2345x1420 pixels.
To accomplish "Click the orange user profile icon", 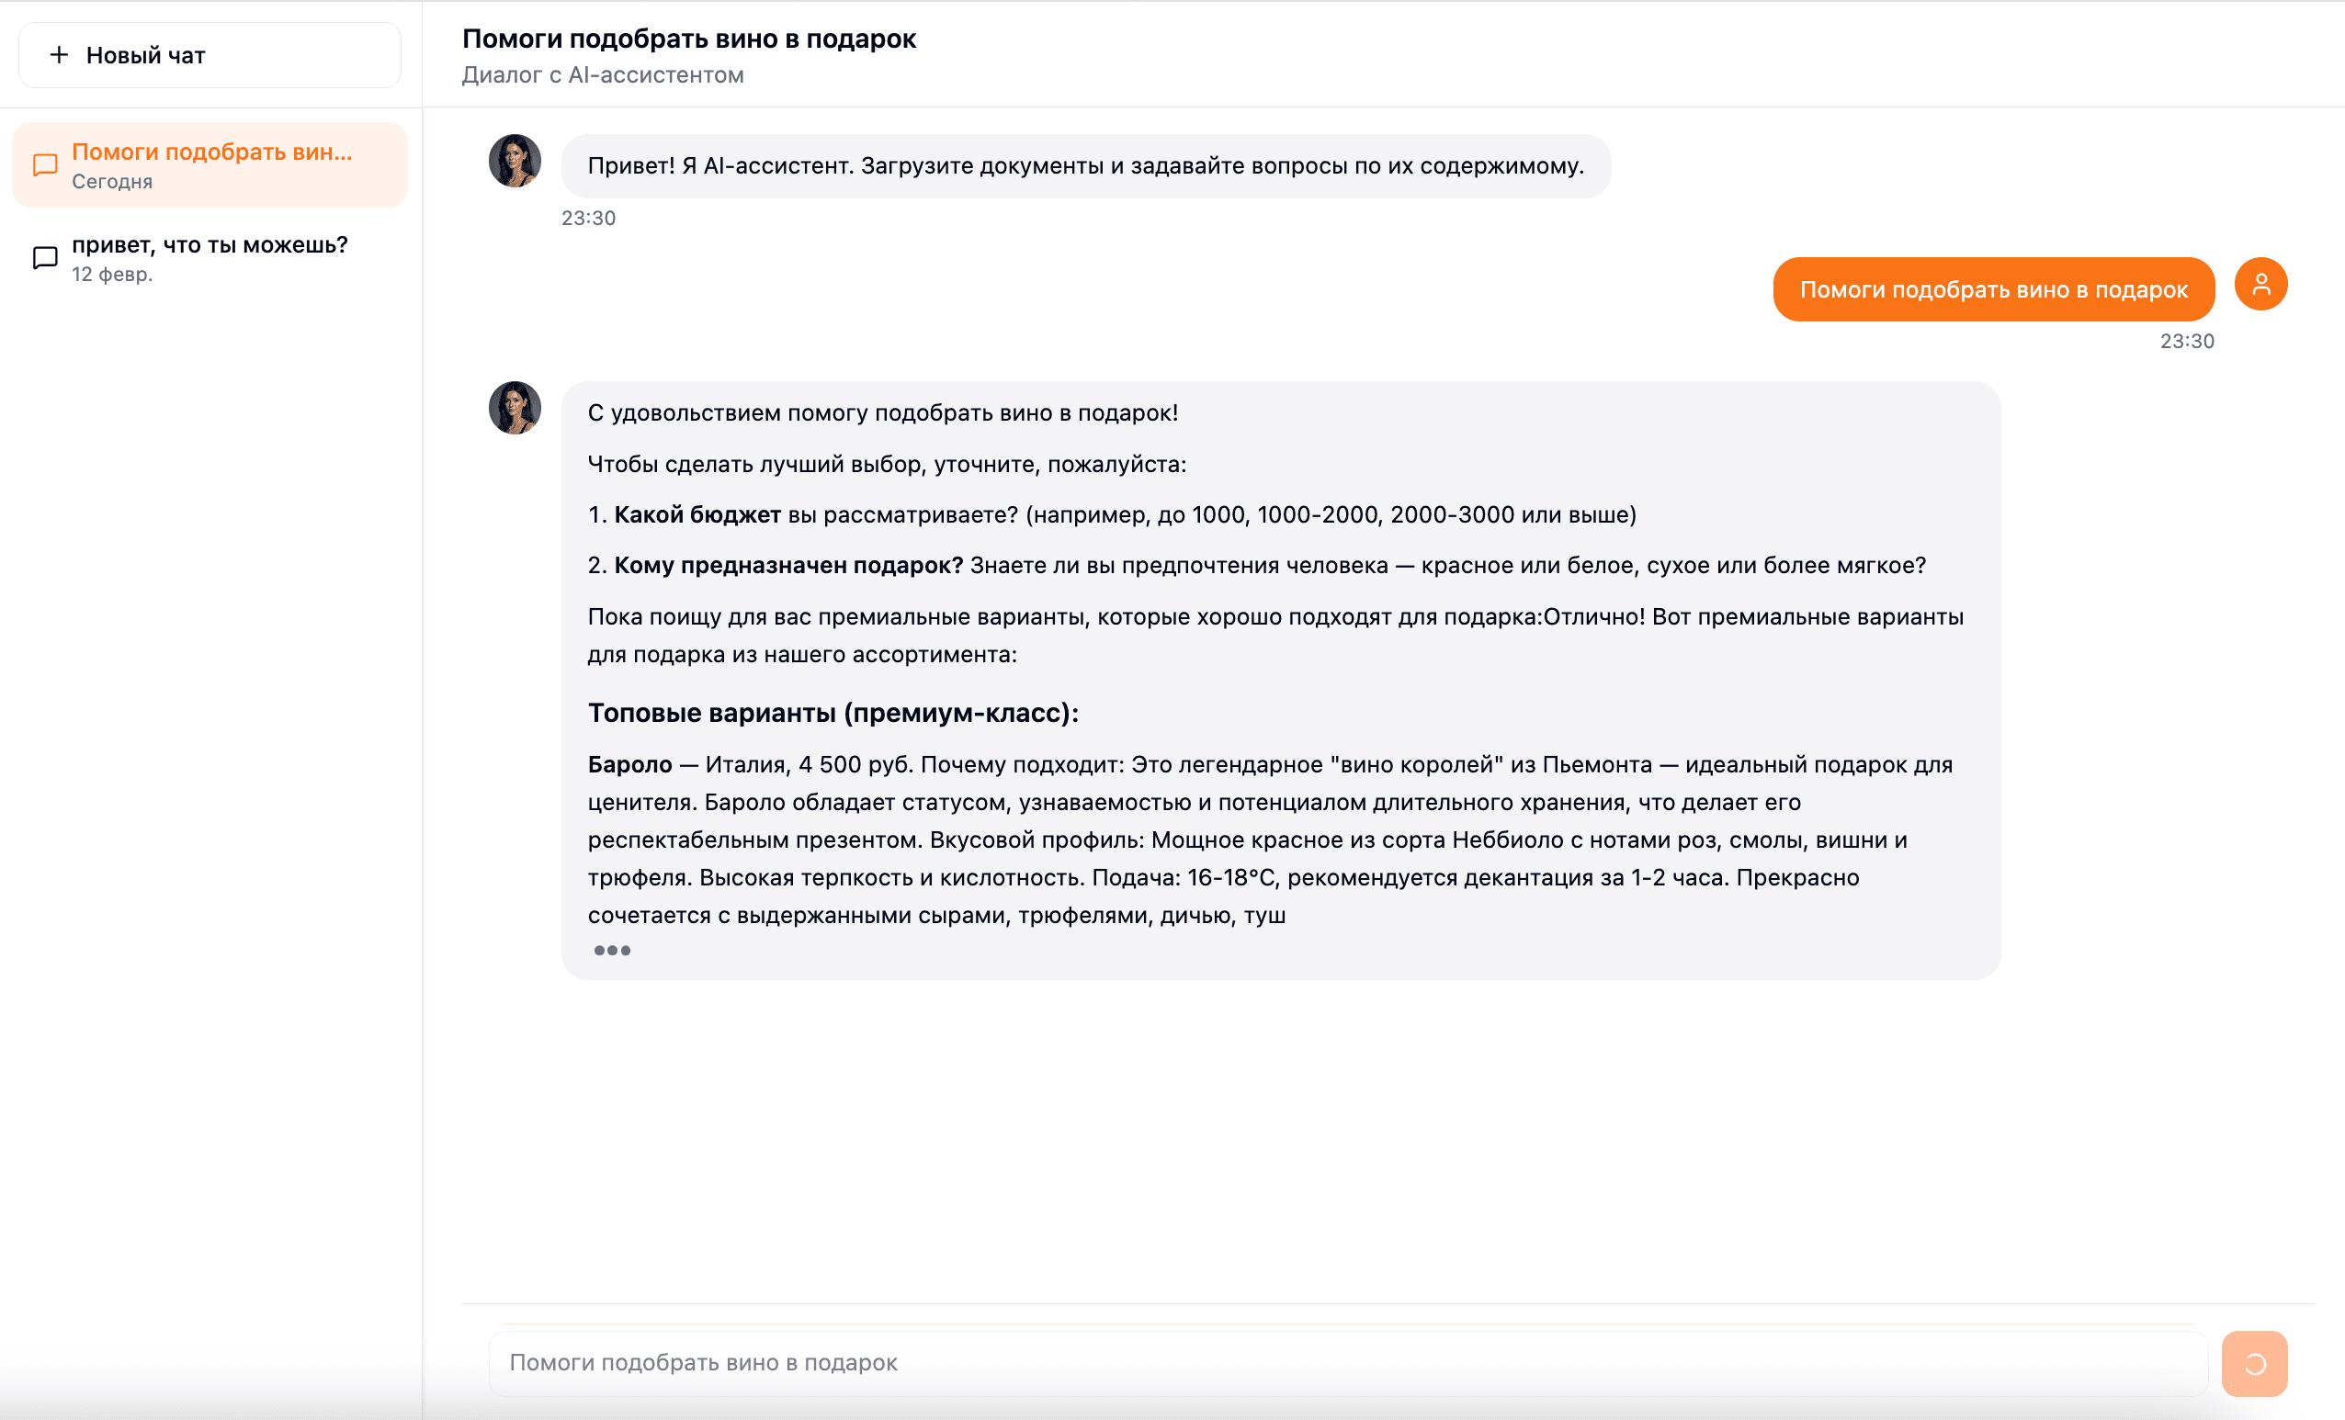I will [2260, 285].
